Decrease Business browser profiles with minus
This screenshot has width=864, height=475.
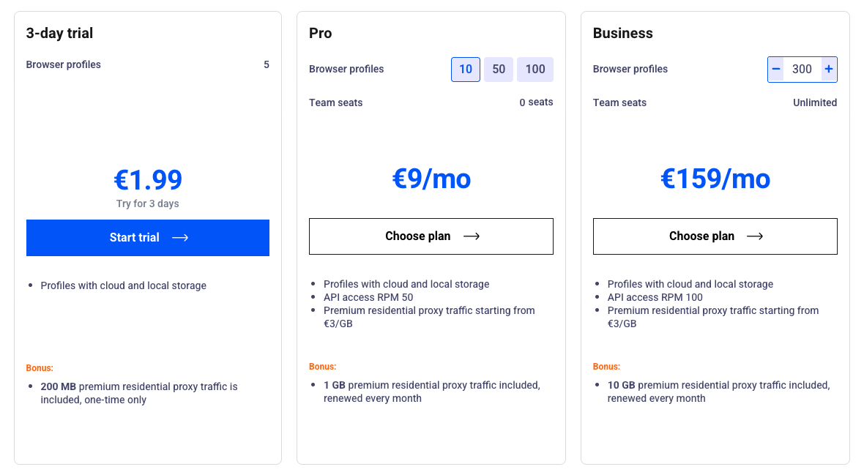click(x=776, y=70)
